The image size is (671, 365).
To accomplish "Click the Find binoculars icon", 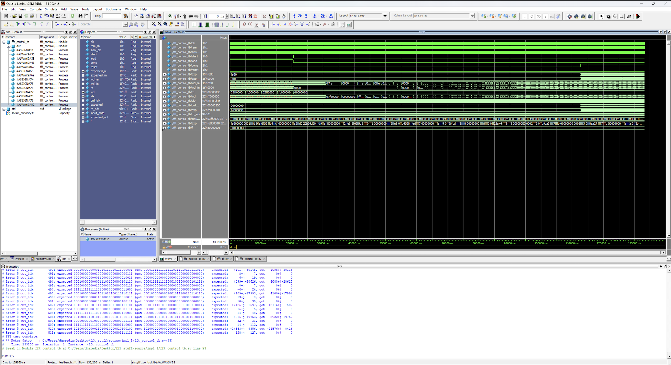I will [81, 16].
